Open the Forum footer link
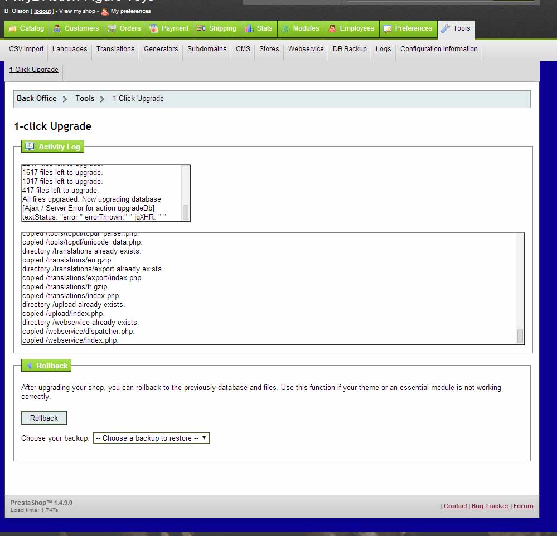557x536 pixels. click(523, 506)
